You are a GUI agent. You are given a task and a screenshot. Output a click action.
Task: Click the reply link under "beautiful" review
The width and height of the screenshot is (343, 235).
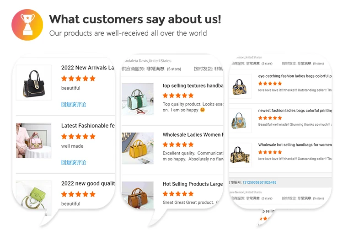click(x=74, y=105)
